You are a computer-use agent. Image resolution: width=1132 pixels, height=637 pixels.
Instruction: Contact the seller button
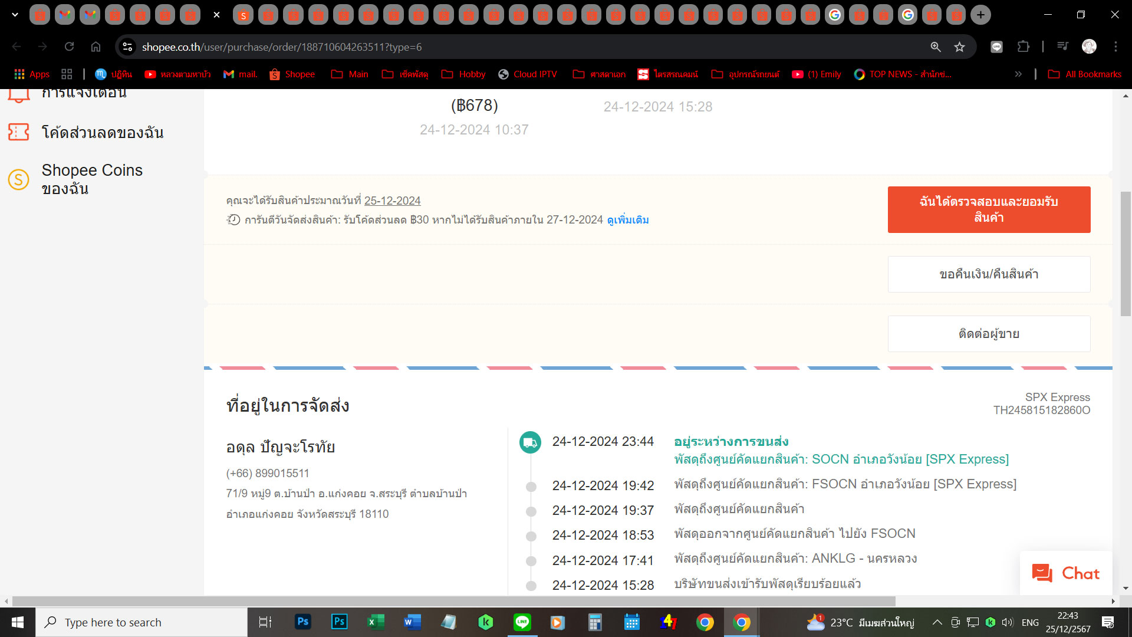click(989, 334)
